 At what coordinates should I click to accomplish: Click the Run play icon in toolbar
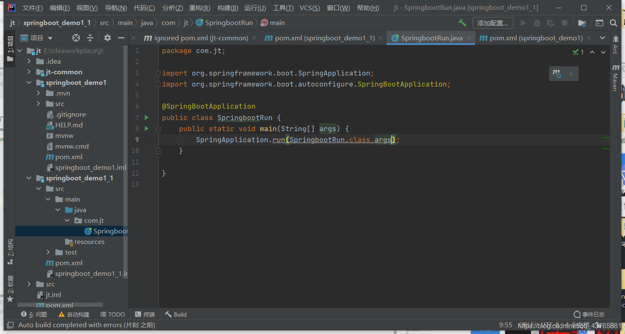[x=523, y=23]
